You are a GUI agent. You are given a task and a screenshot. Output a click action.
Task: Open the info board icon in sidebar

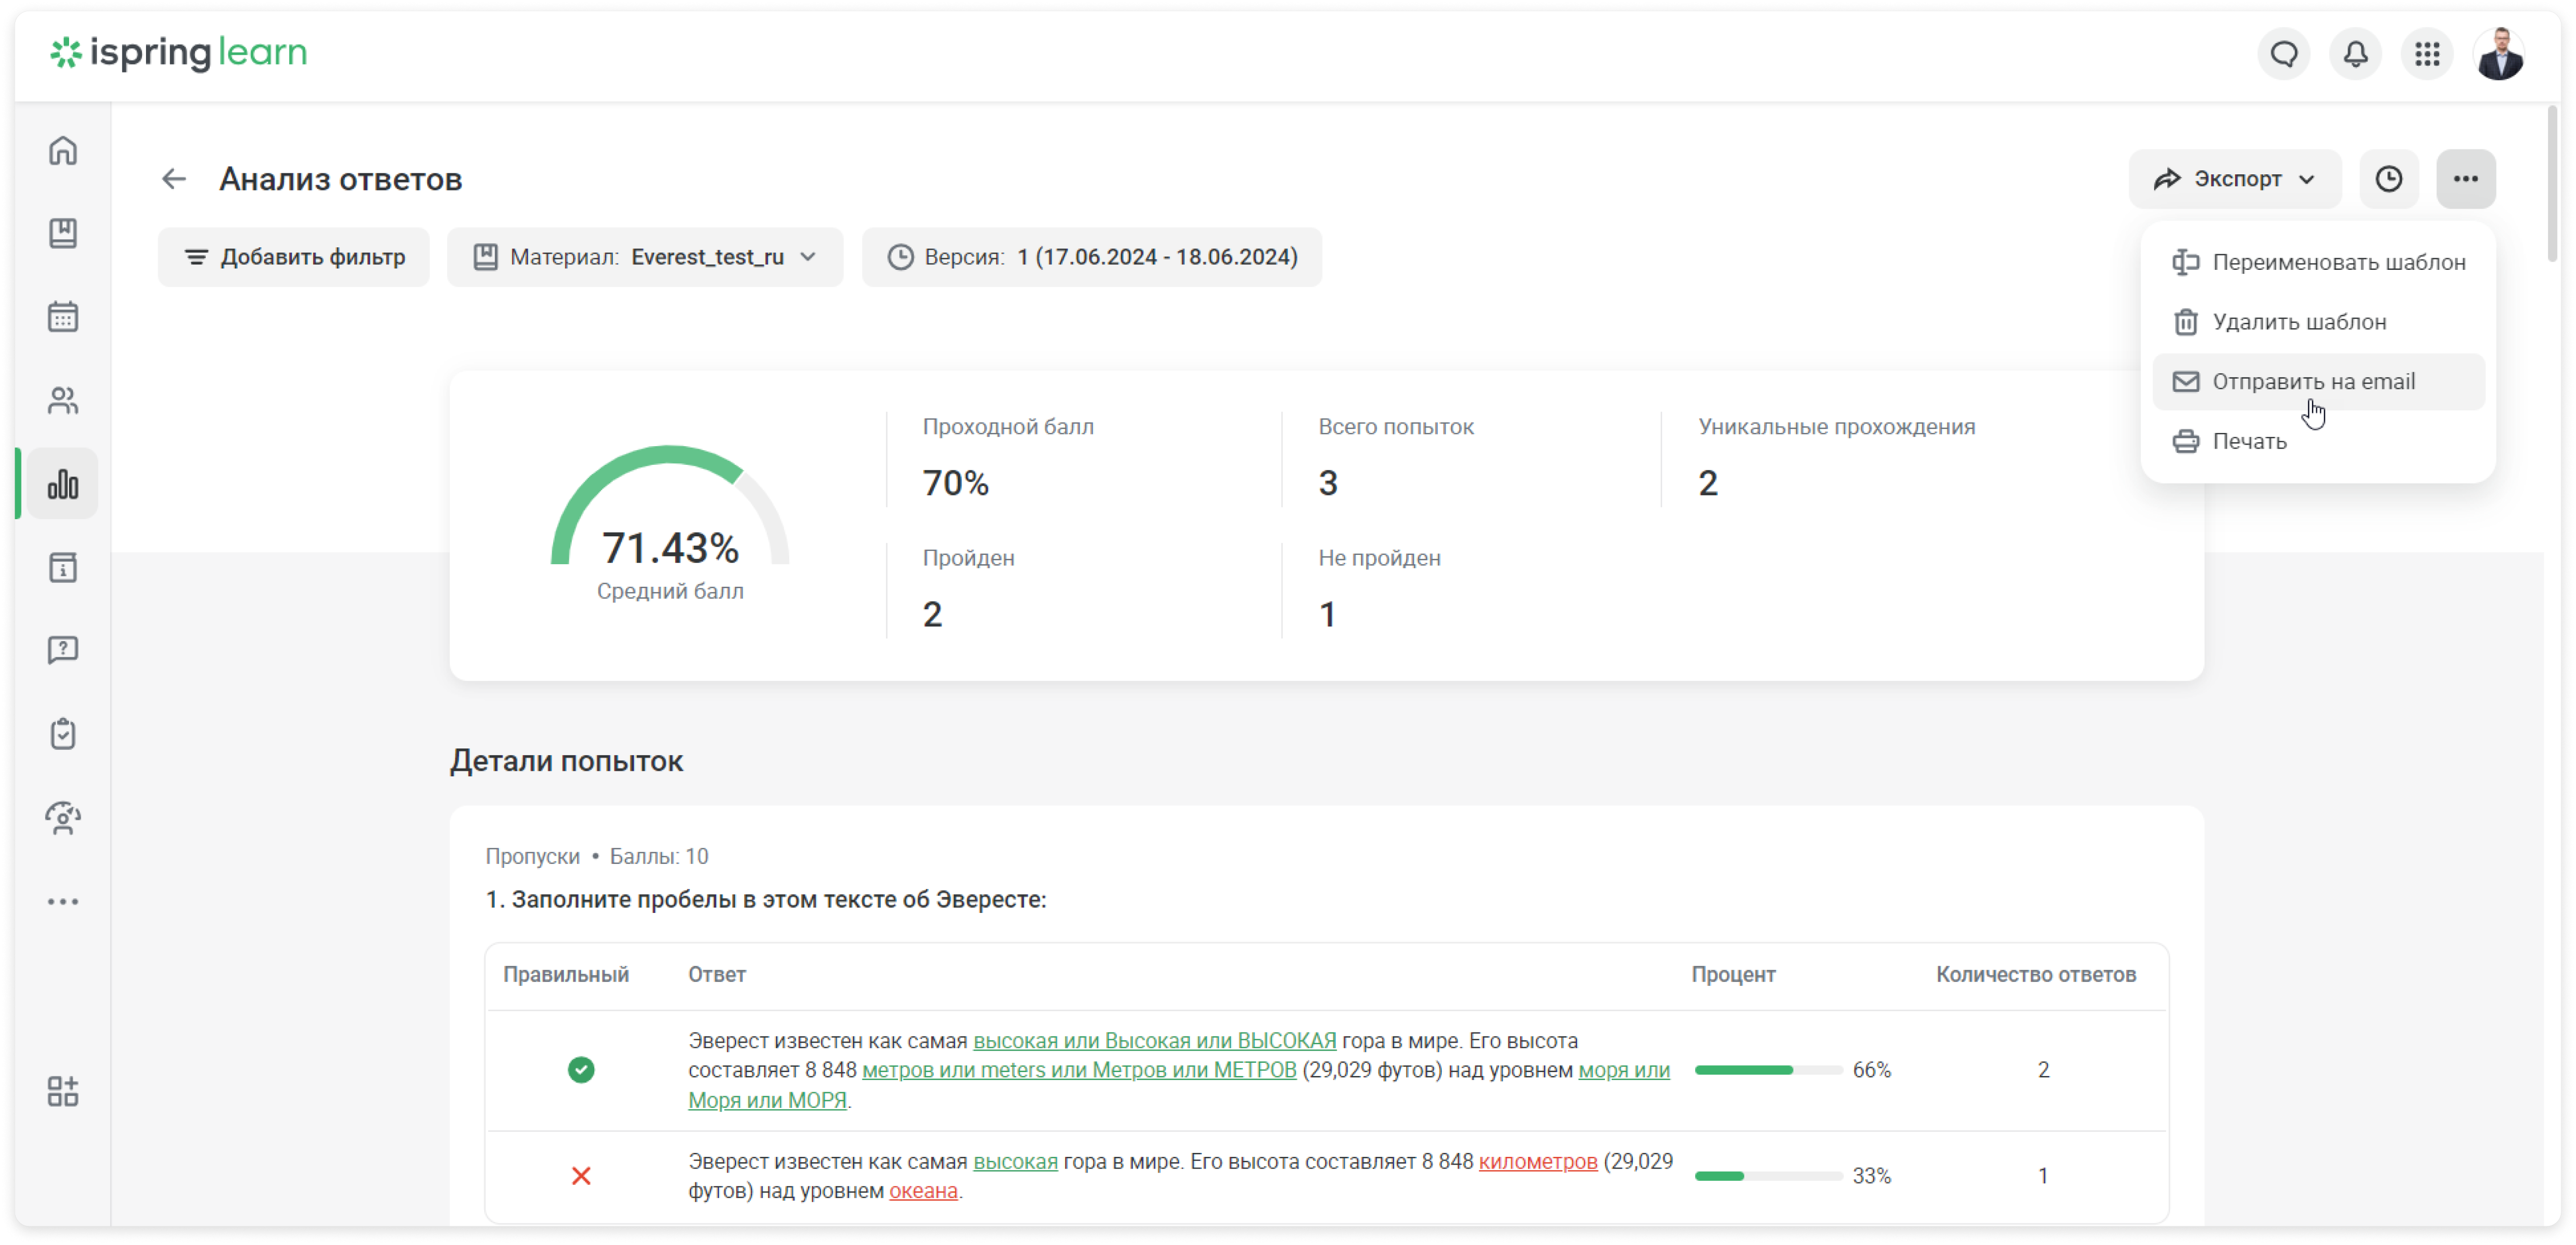point(63,567)
